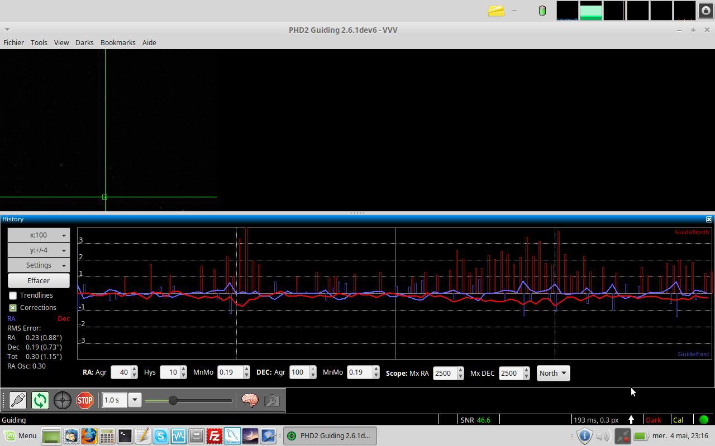Click the Hys input field
The height and width of the screenshot is (446, 715).
[x=170, y=372]
